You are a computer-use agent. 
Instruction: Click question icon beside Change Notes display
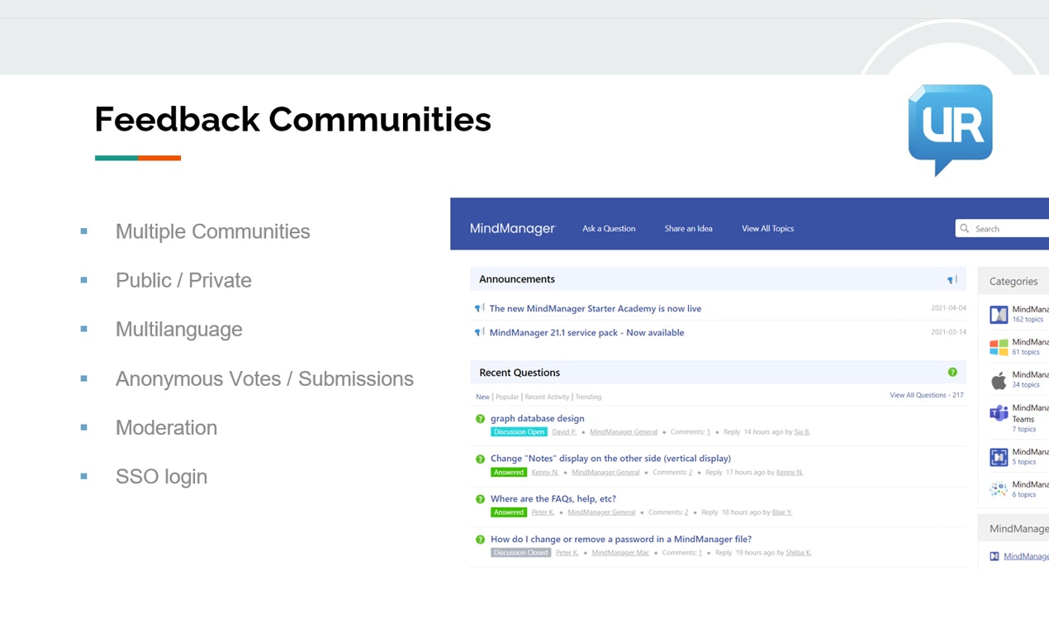tap(480, 459)
